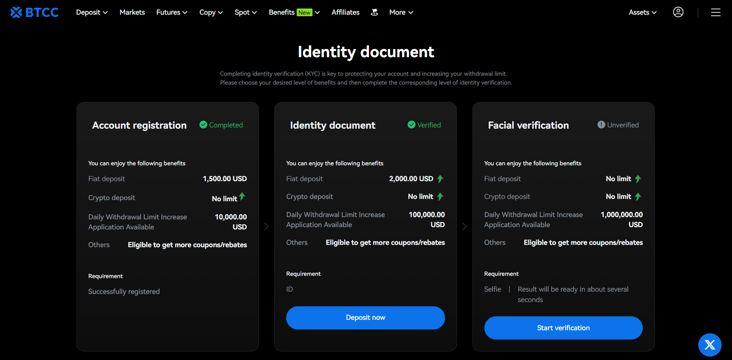This screenshot has height=360, width=732.
Task: Open the Markets page
Action: [132, 12]
